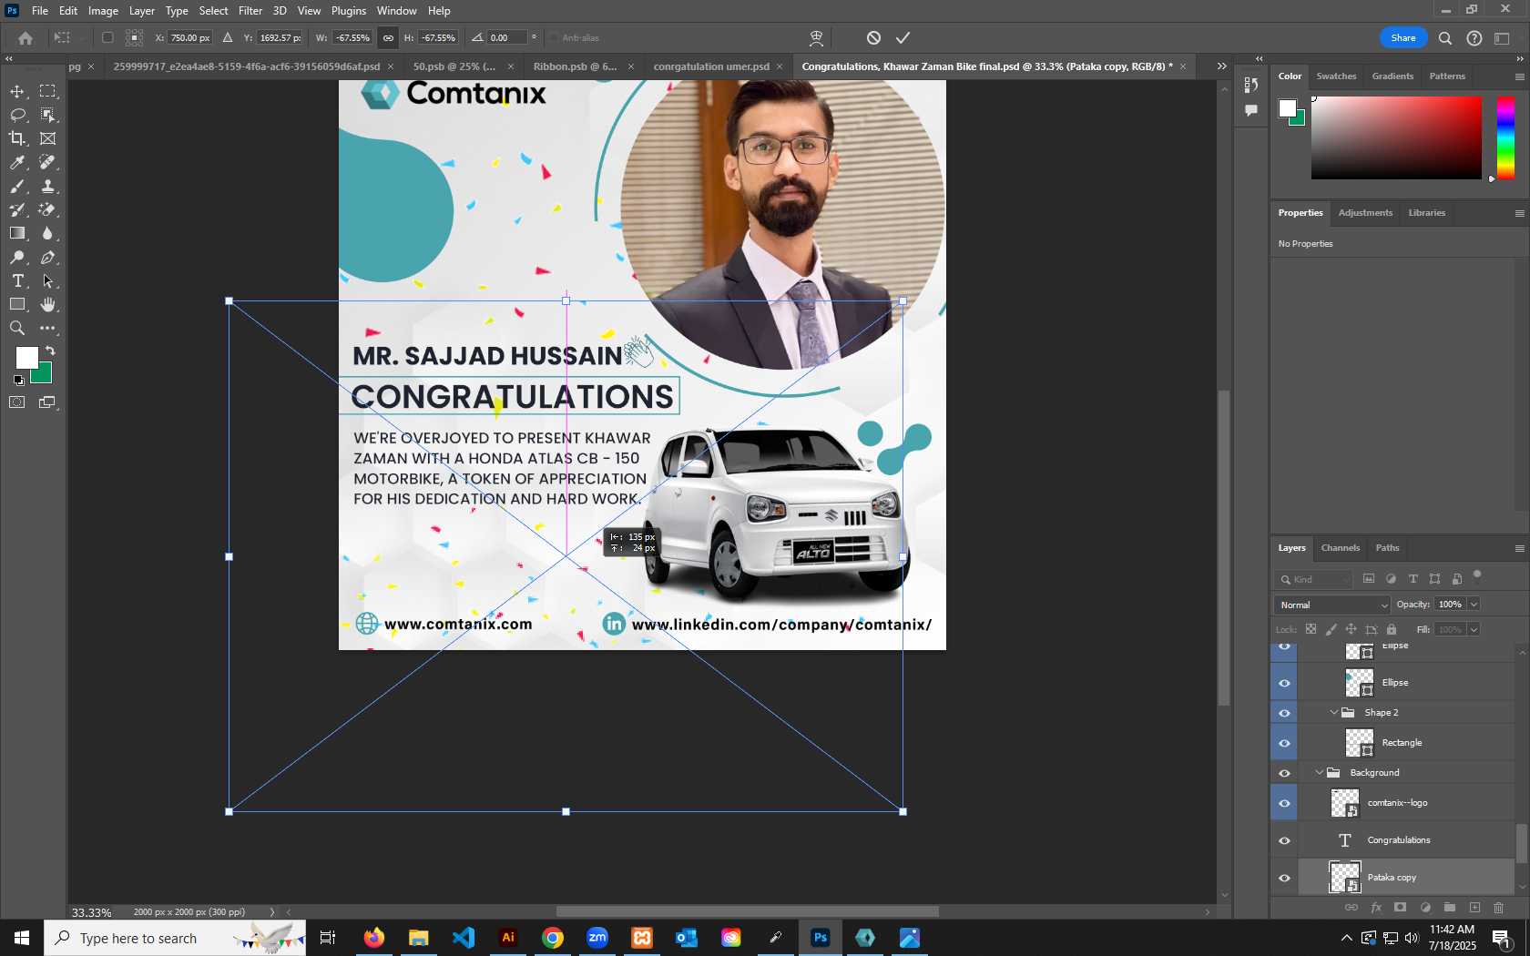The height and width of the screenshot is (956, 1530).
Task: Select the Brush tool
Action: (17, 186)
